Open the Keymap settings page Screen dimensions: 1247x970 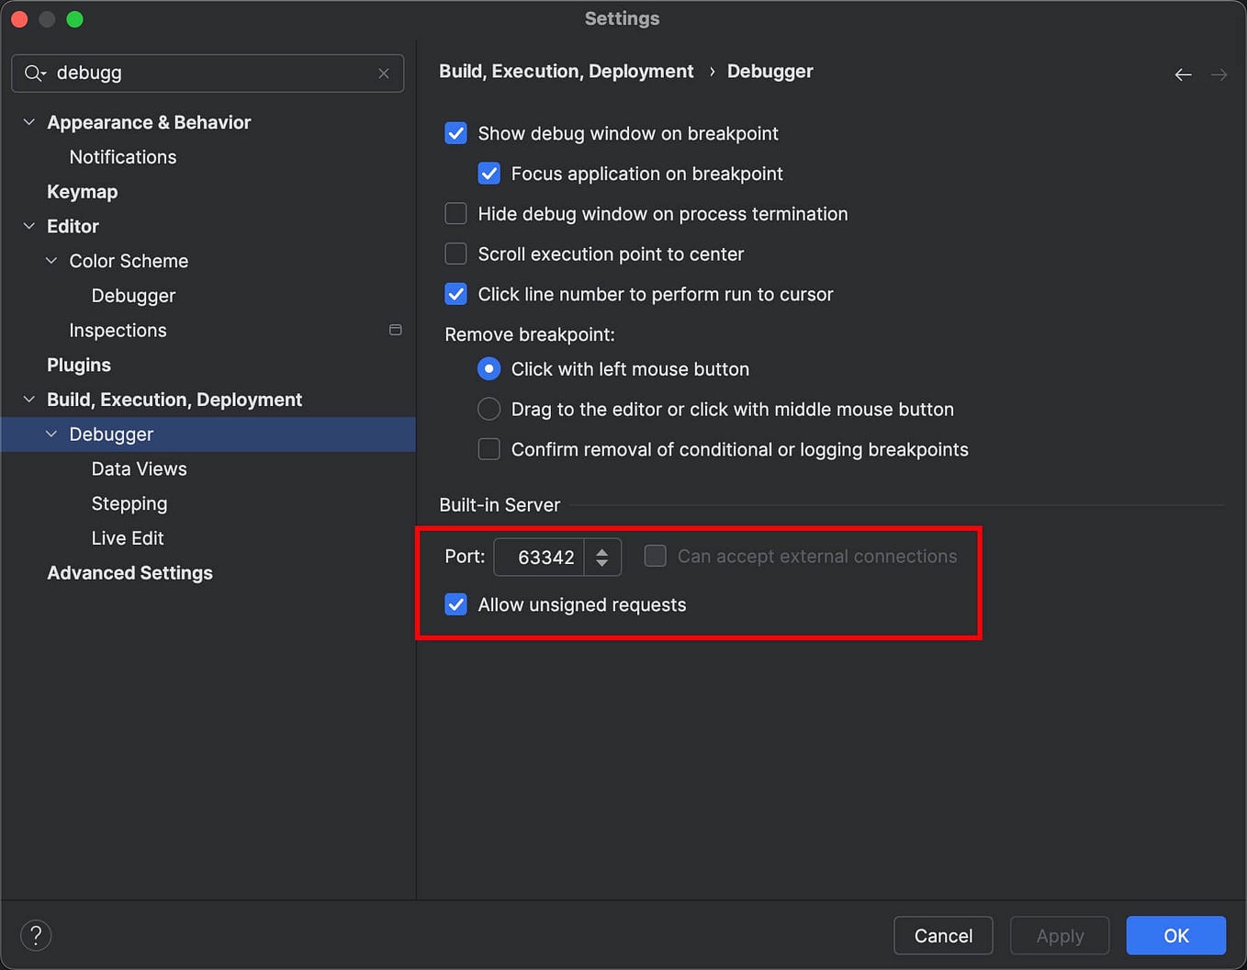point(83,192)
